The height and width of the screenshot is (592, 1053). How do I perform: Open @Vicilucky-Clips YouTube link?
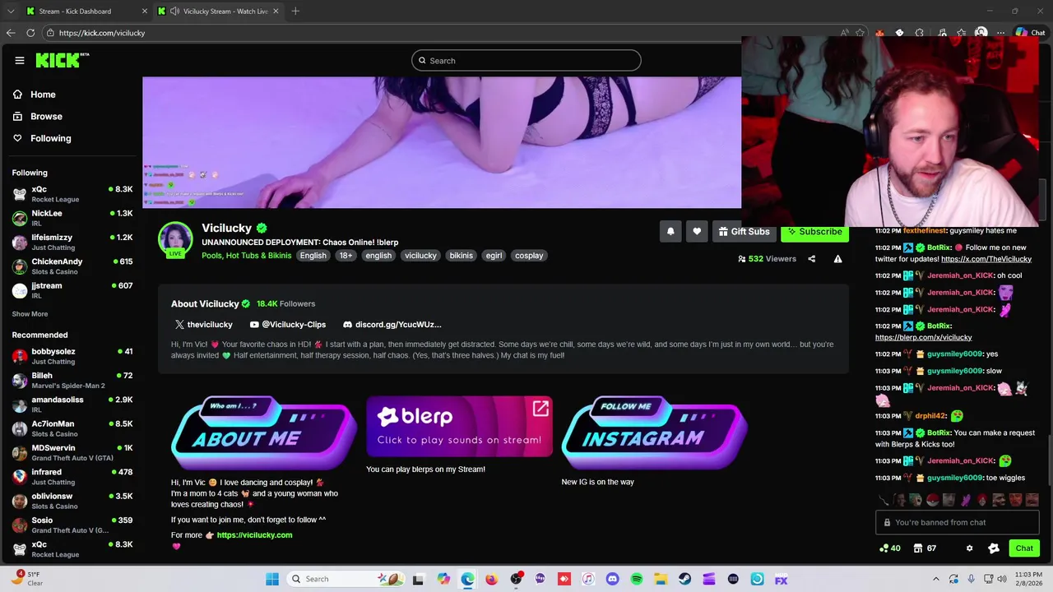click(x=288, y=325)
